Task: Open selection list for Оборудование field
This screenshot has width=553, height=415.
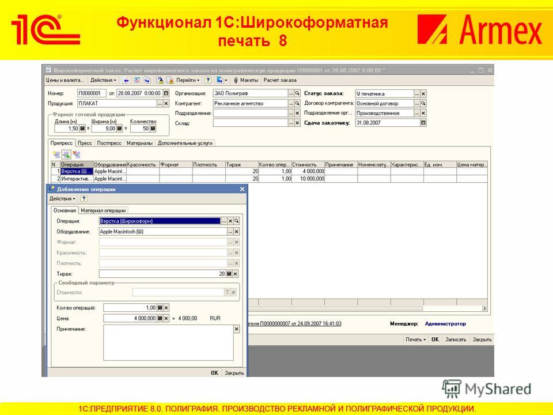Action: pos(230,232)
